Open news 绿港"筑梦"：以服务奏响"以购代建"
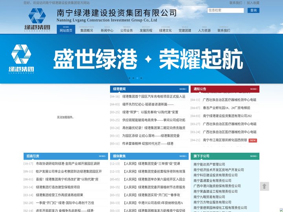Screen dimensions: 283x212 pyautogui.click(x=150, y=112)
